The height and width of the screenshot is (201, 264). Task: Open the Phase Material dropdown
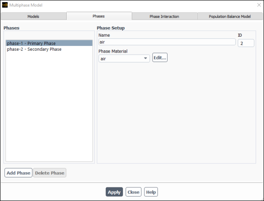click(x=124, y=59)
